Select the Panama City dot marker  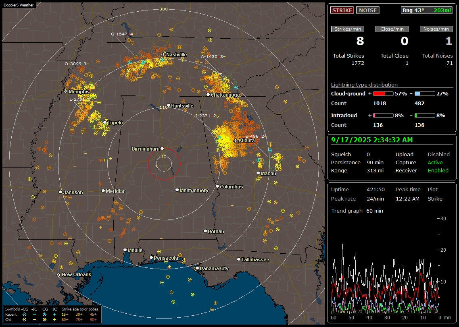tap(197, 268)
